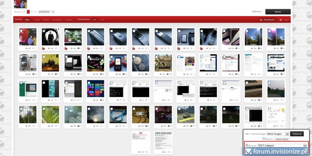Click comment bubble icon under circuit board photo
The width and height of the screenshot is (312, 156).
pos(78,48)
